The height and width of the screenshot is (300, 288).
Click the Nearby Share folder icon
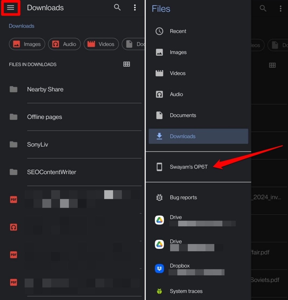click(x=13, y=89)
